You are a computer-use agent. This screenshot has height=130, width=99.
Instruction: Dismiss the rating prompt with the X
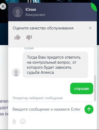coord(90,28)
